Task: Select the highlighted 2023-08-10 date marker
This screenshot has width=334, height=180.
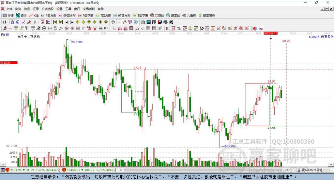Action: coord(270,33)
